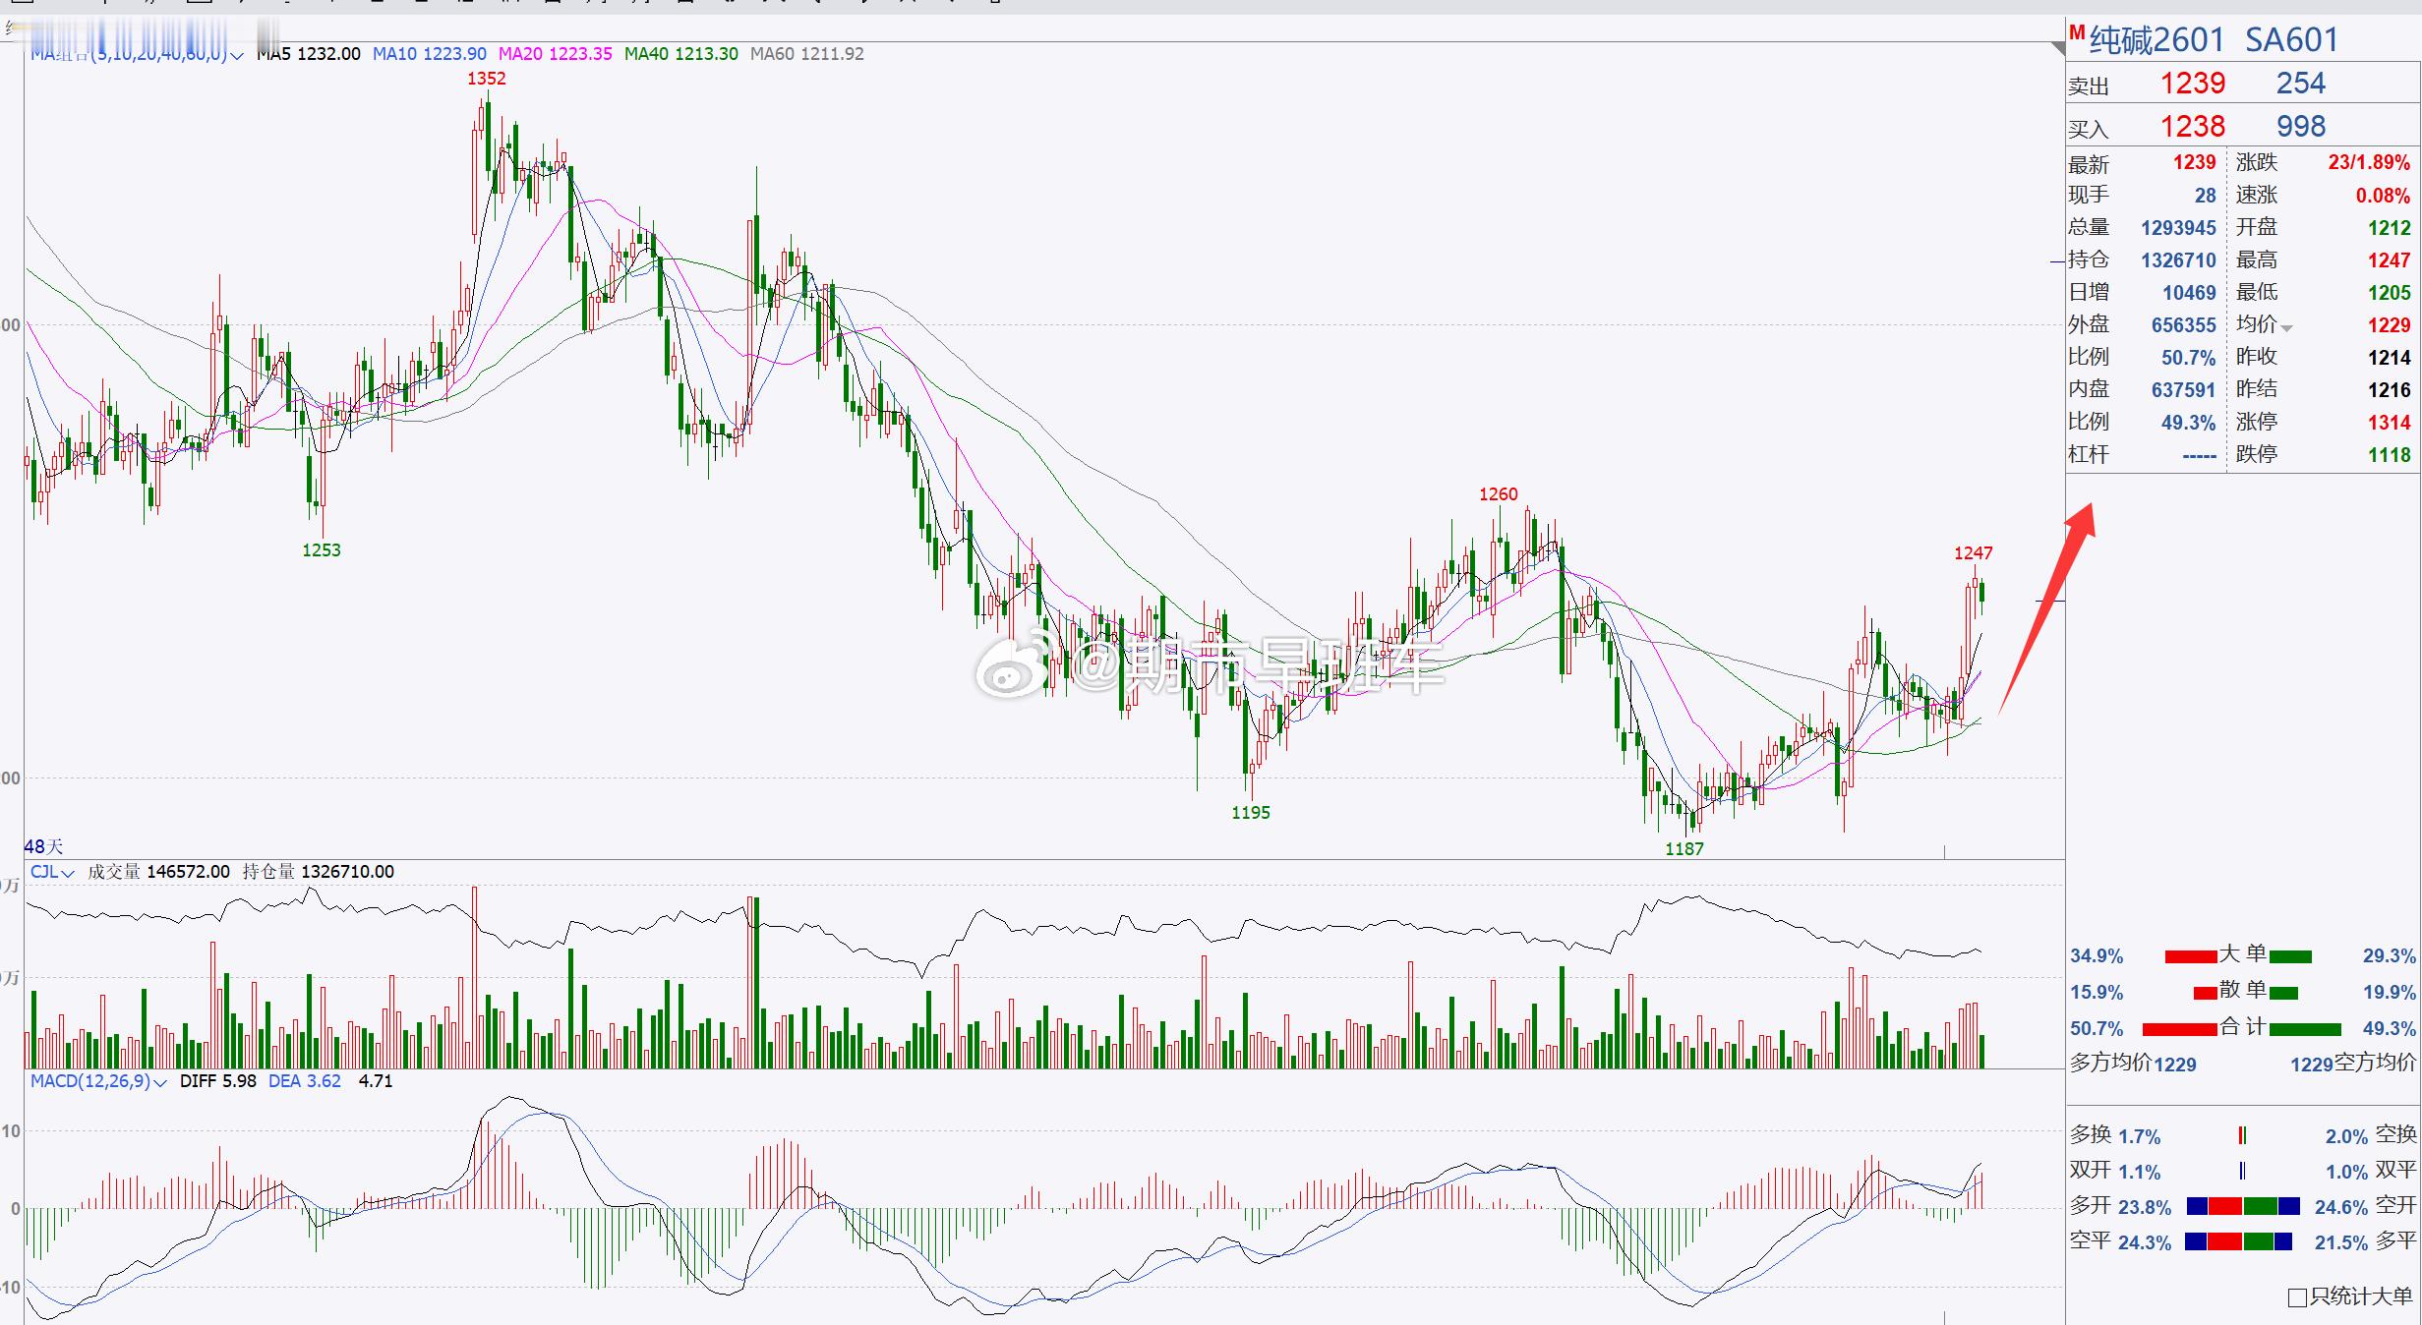The image size is (2422, 1325).
Task: Select the 1352 high price marker
Action: [486, 79]
